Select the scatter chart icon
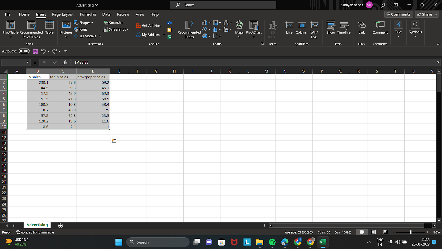Viewport: 442px width, 249px height. [215, 36]
